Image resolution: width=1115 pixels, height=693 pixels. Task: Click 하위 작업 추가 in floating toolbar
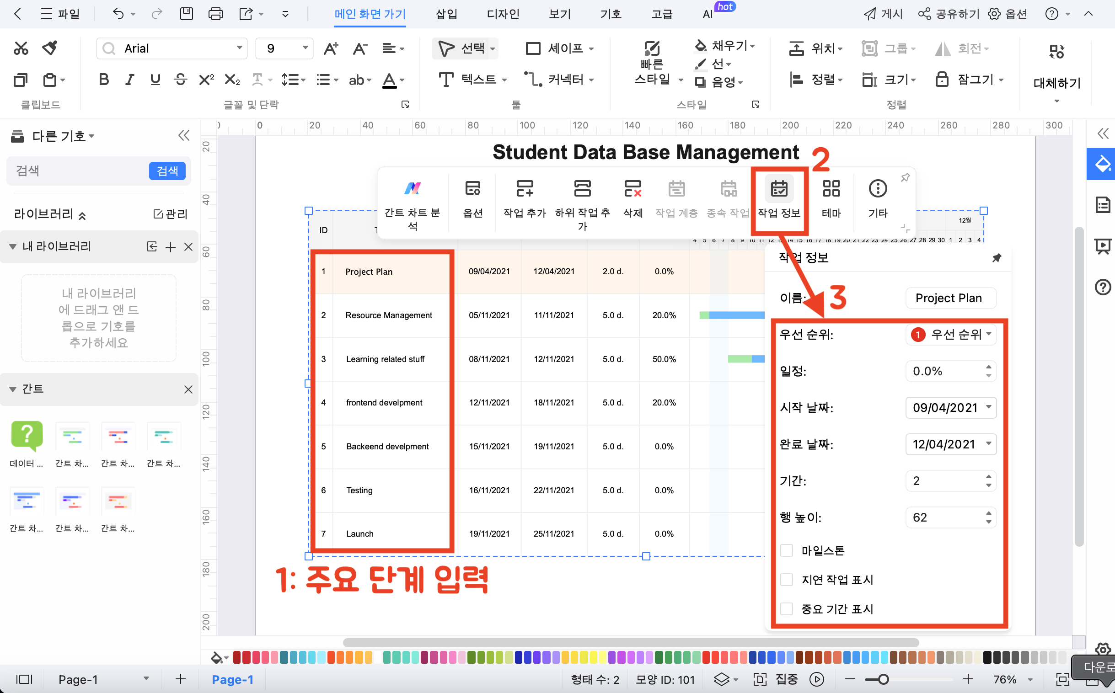click(x=582, y=203)
